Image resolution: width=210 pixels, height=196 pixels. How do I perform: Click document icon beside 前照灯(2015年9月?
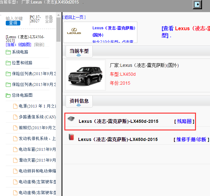(x=15, y=128)
